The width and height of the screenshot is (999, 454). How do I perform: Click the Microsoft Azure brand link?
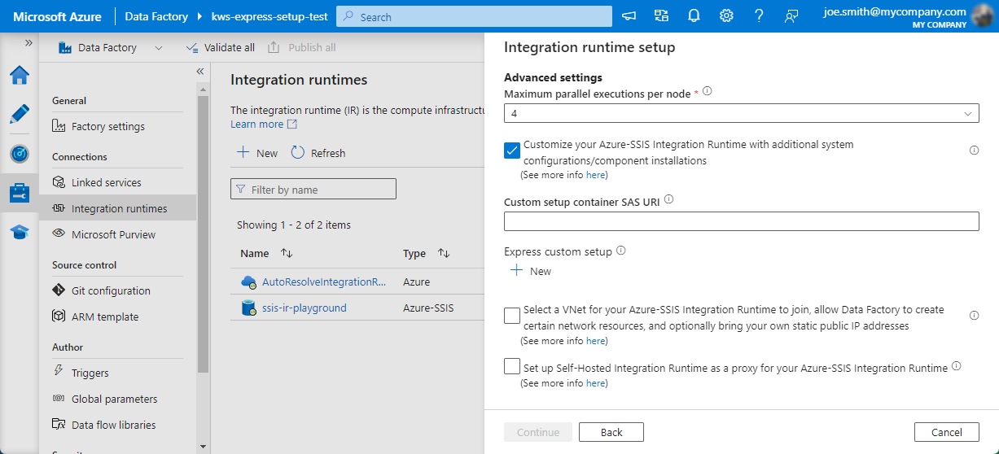click(58, 16)
